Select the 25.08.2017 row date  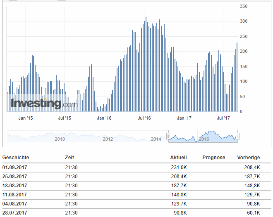click(x=15, y=176)
